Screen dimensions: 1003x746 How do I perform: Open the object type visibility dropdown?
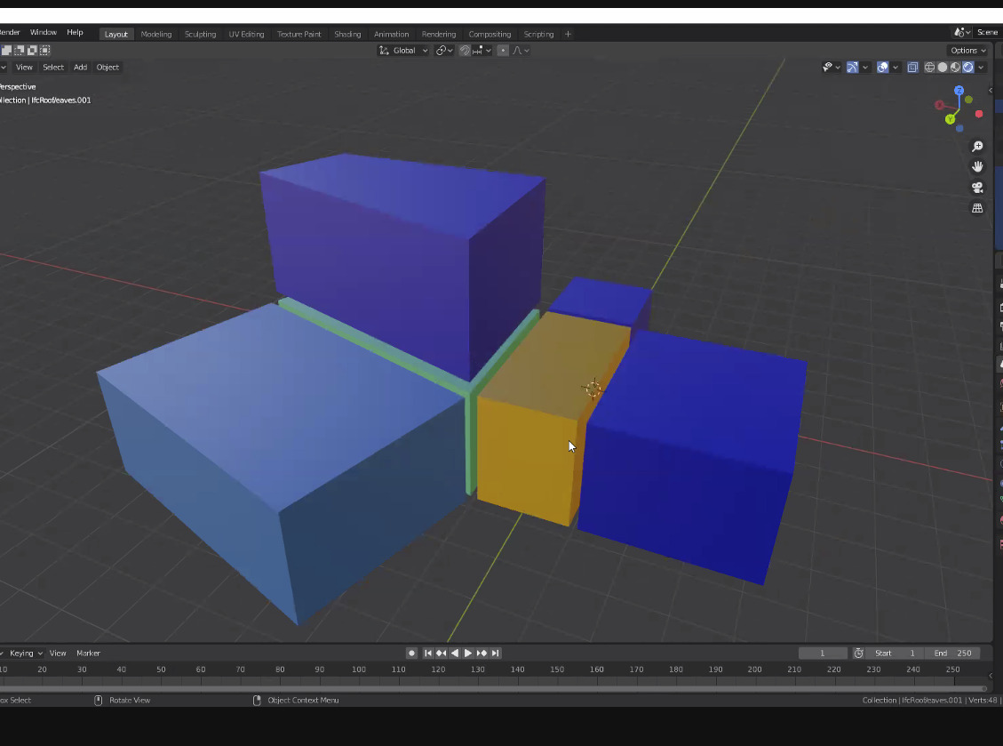pyautogui.click(x=831, y=68)
